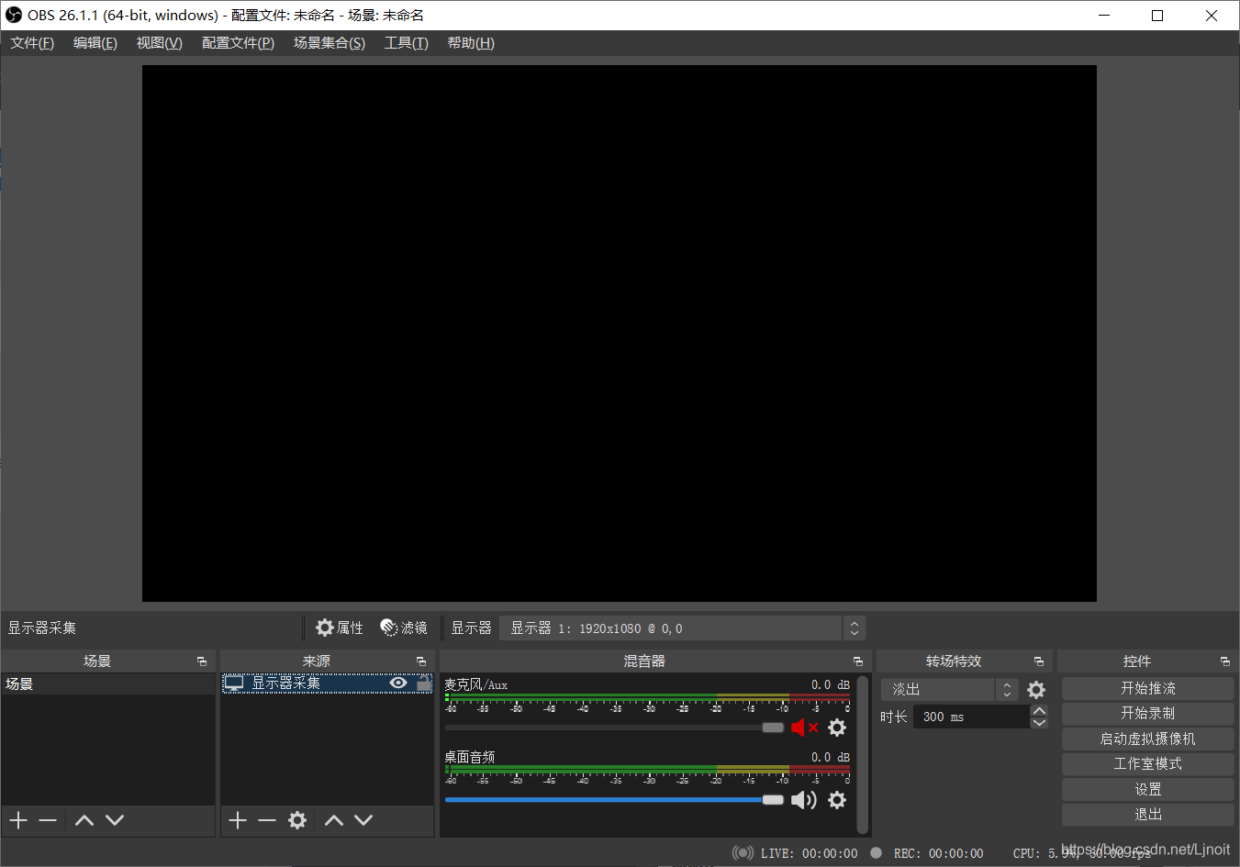
Task: Pop out the 混音器 dock panel
Action: [x=858, y=661]
